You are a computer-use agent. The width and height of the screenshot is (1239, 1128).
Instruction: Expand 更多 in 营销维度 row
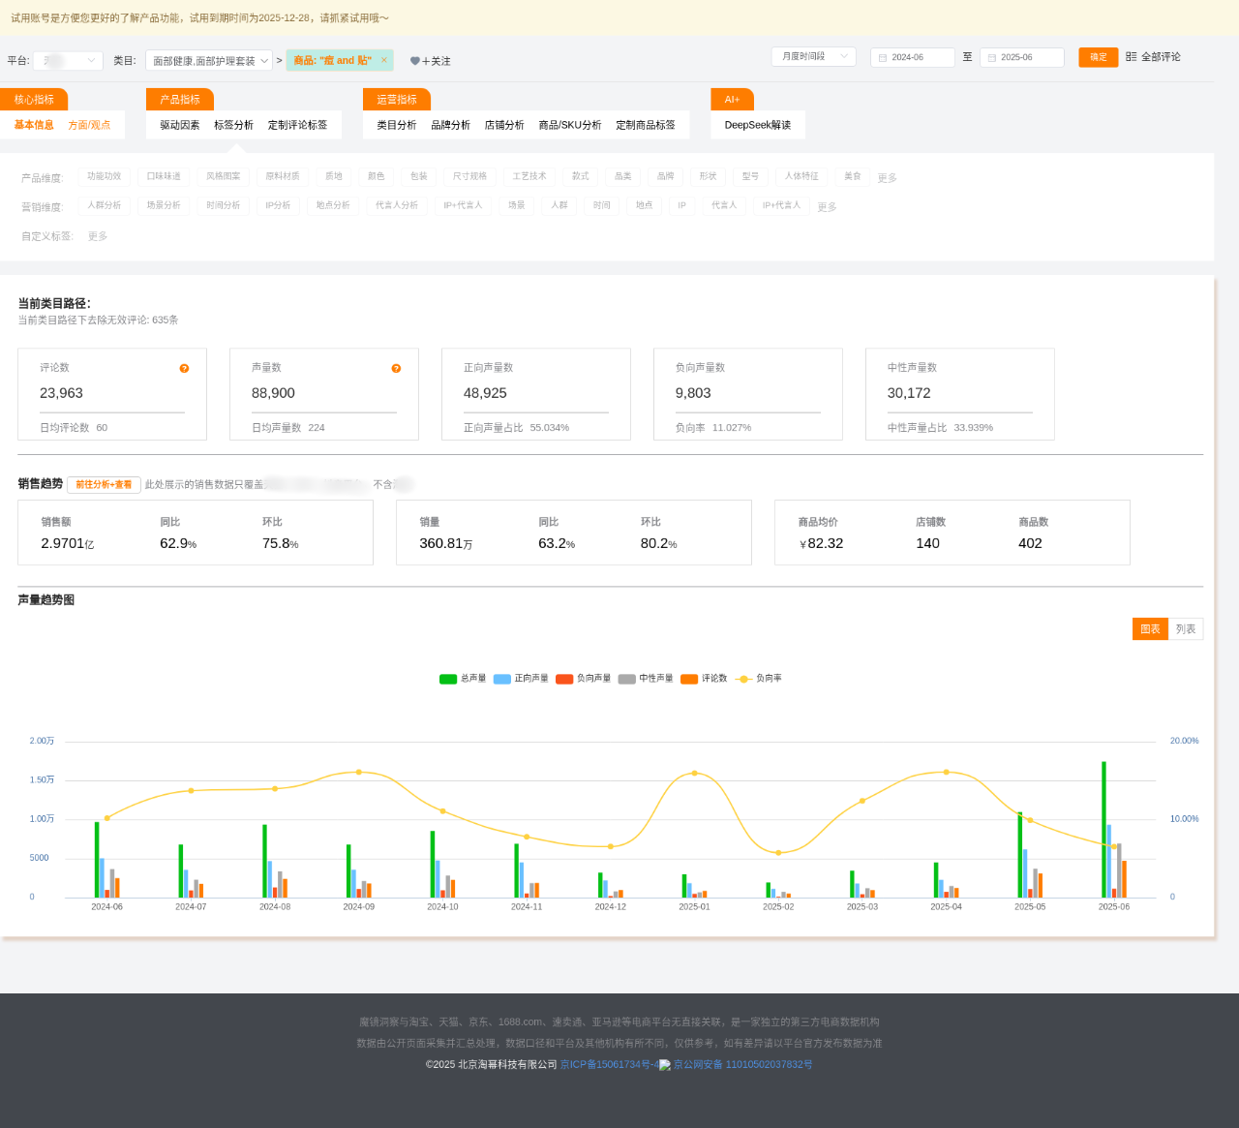[827, 207]
